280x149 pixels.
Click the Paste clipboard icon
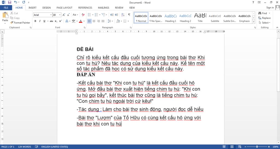click(x=5, y=15)
